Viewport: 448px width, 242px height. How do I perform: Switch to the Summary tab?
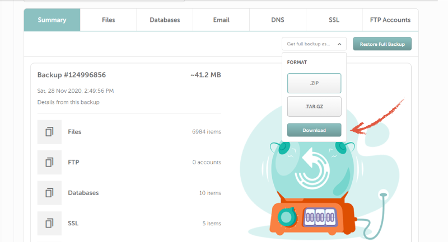[52, 20]
